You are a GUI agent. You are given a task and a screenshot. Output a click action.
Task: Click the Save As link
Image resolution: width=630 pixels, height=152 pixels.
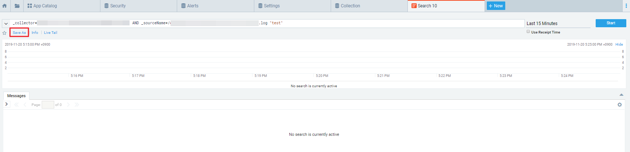[x=19, y=33]
